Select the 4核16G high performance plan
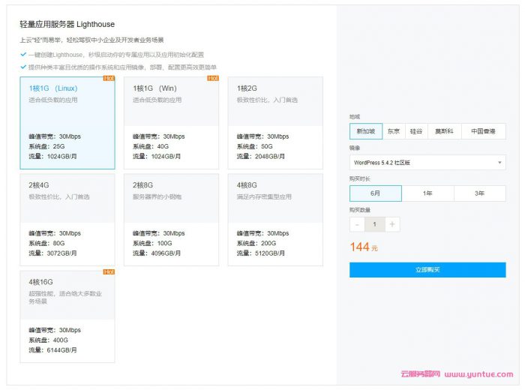This screenshot has width=525, height=390. (67, 315)
